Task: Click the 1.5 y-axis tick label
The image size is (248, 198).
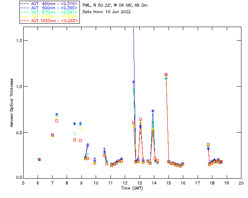Action: tap(19, 41)
